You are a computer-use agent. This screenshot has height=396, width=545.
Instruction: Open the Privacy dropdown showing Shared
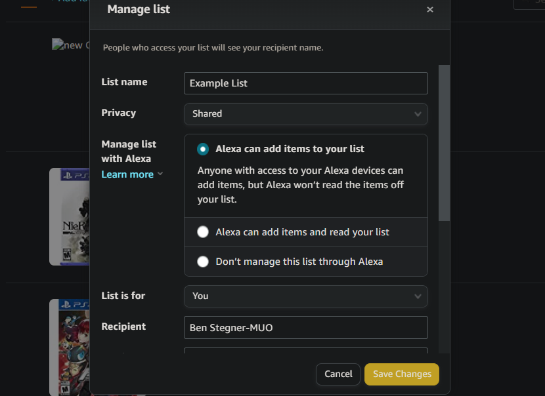[305, 113]
